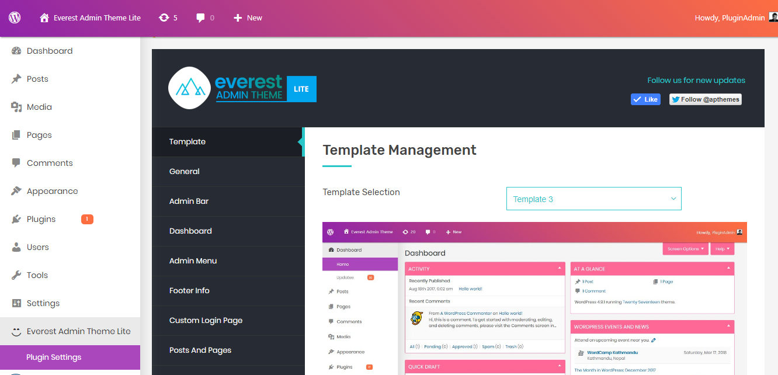778x375 pixels.
Task: Select Template tab in plugin settings
Action: (228, 142)
